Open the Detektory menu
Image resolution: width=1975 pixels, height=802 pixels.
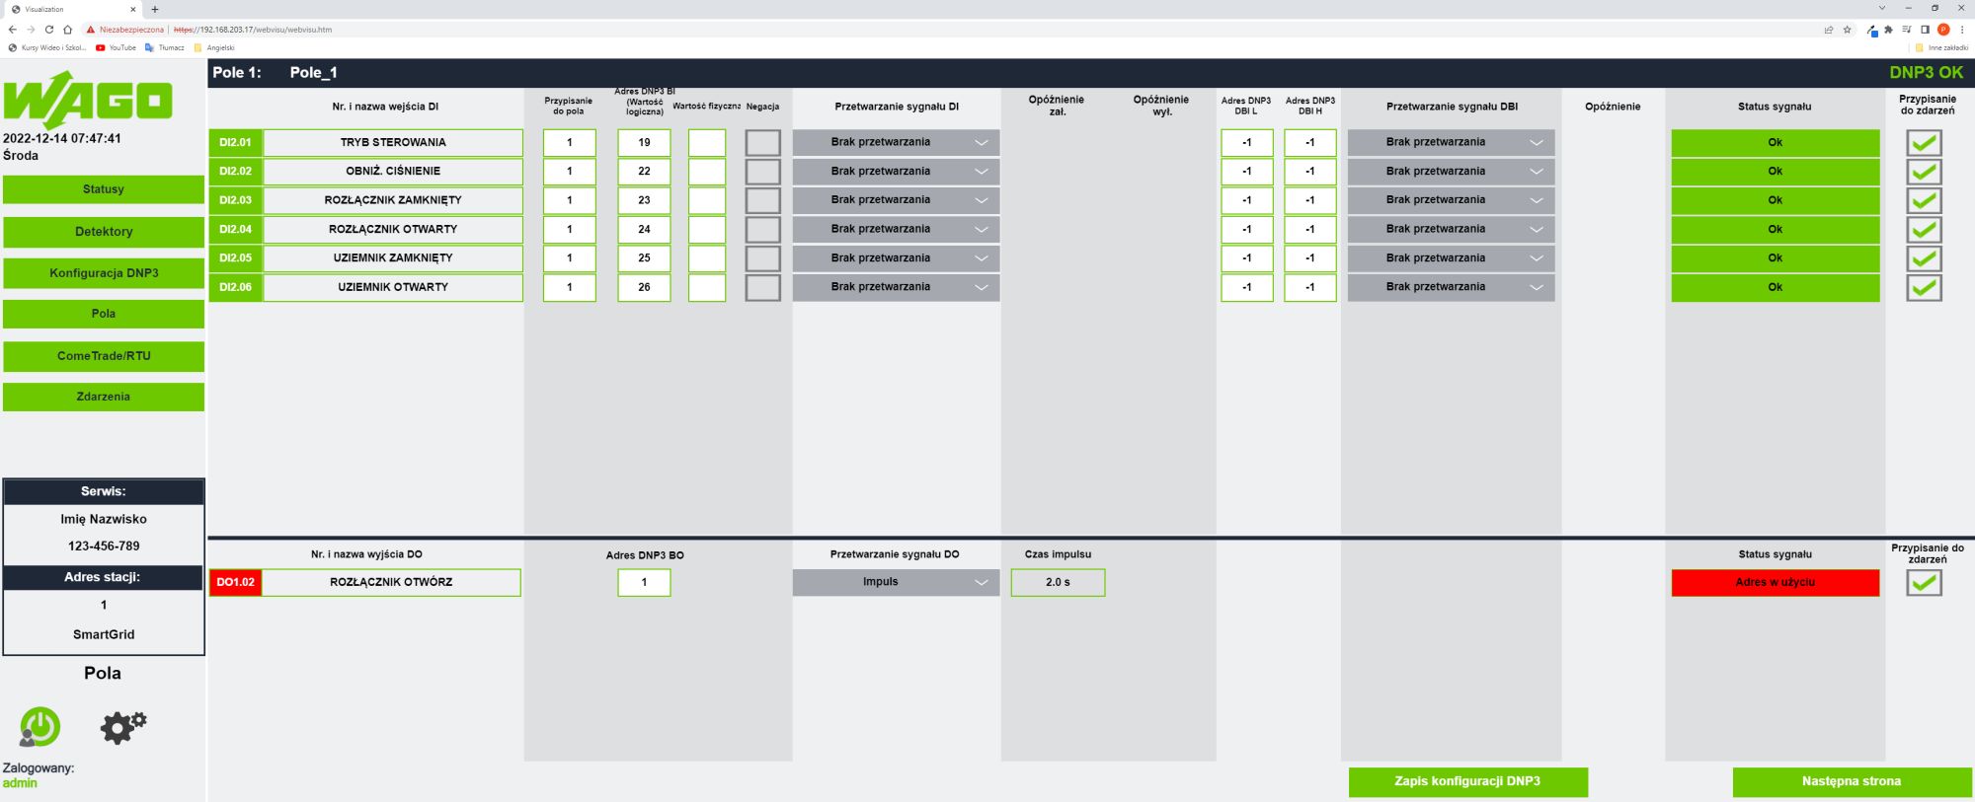pyautogui.click(x=104, y=232)
